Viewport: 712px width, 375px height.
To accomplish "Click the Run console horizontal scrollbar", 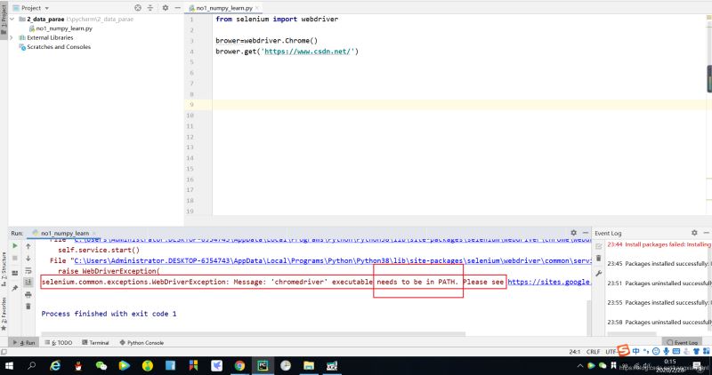I will pos(254,334).
